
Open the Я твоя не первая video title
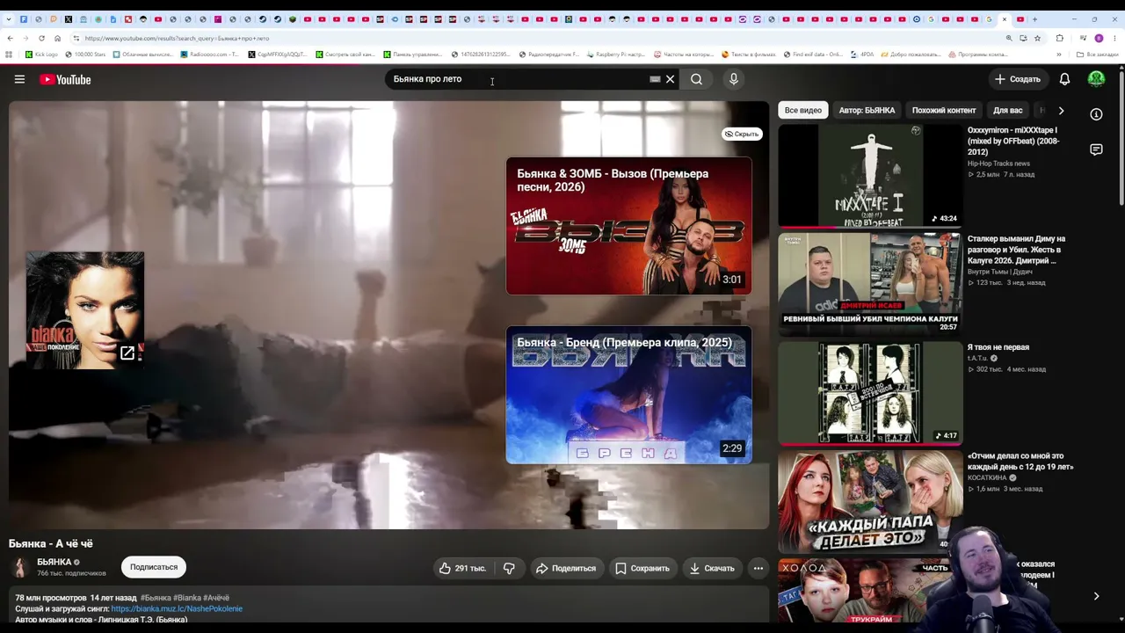[998, 347]
